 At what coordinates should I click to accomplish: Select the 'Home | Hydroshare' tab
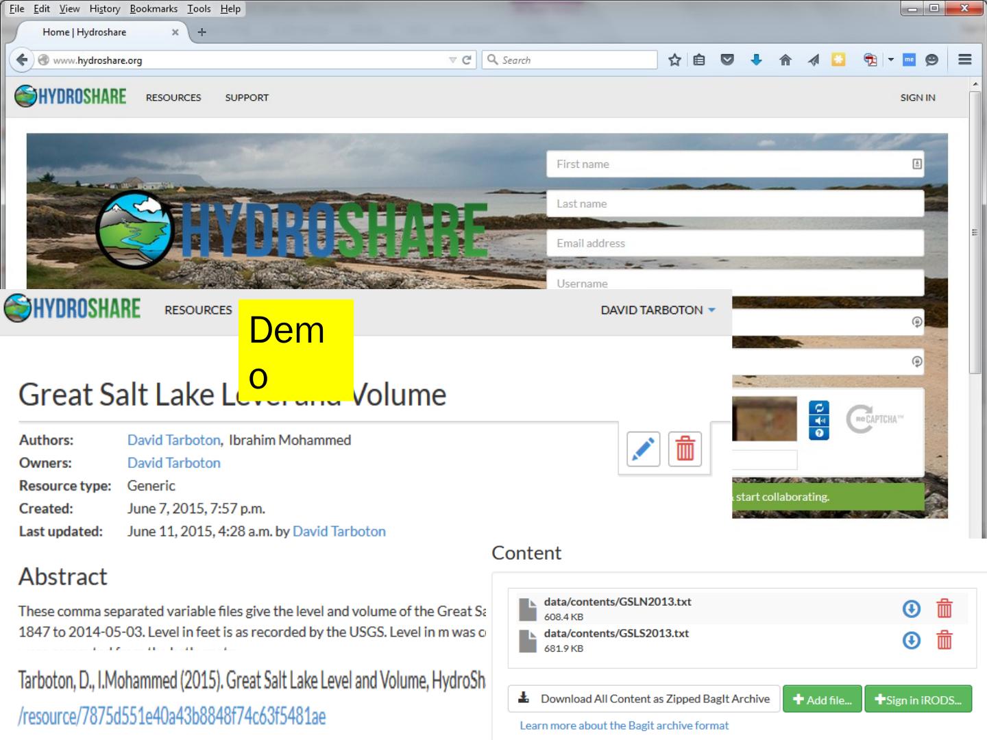101,32
